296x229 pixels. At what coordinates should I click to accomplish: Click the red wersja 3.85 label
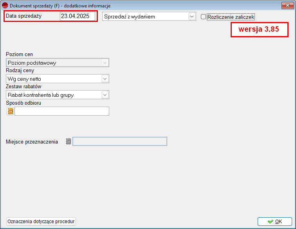258,30
